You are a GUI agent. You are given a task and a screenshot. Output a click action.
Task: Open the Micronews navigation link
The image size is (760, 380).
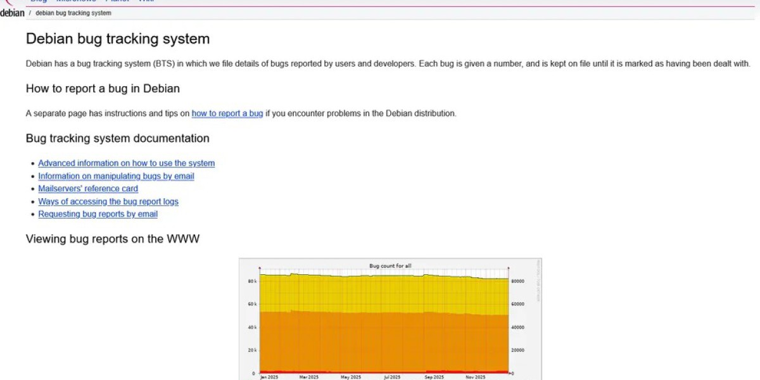coord(76,1)
